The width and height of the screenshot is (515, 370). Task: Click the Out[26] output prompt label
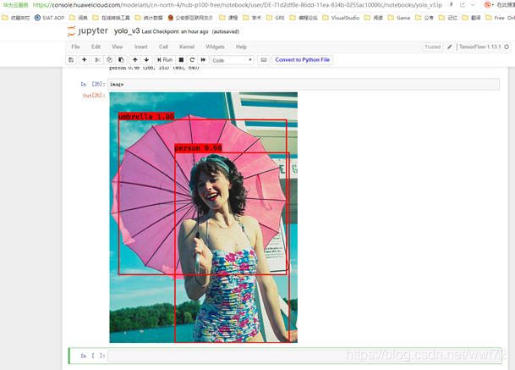tap(94, 96)
